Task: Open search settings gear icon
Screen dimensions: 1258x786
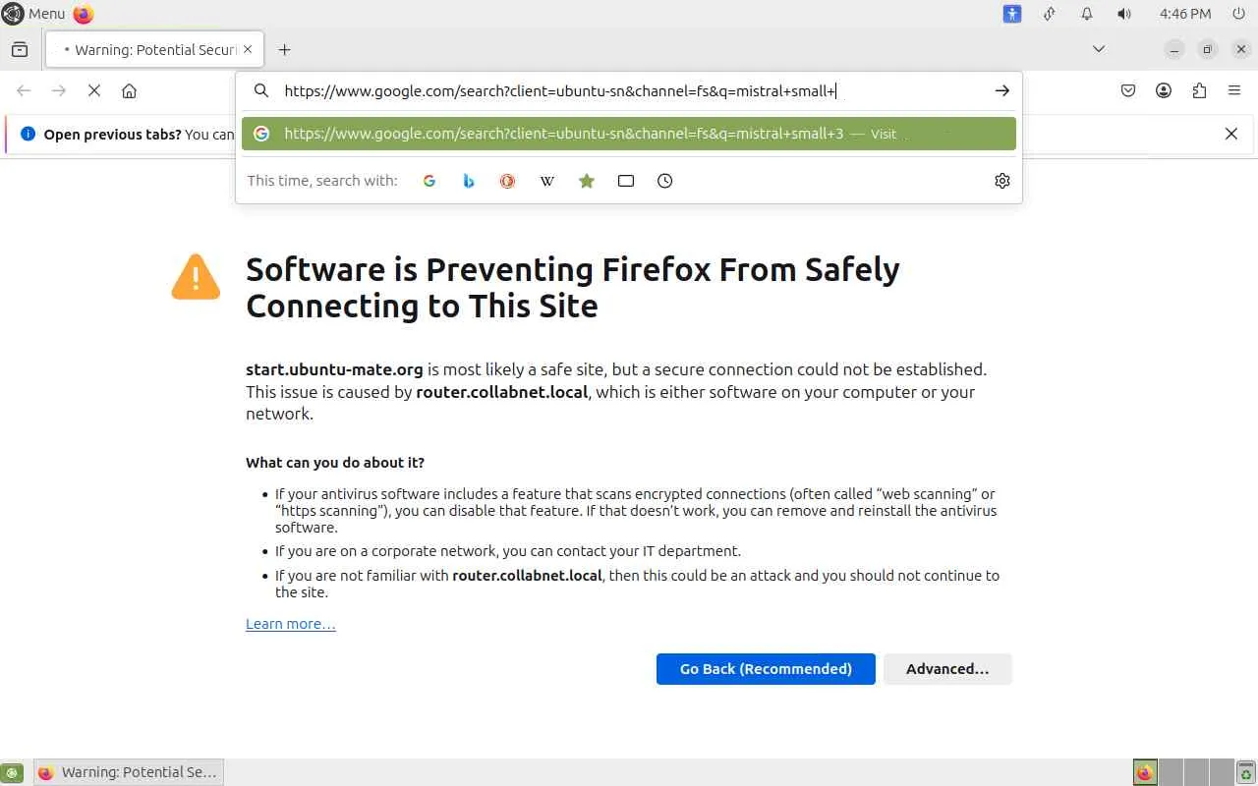Action: point(1002,181)
